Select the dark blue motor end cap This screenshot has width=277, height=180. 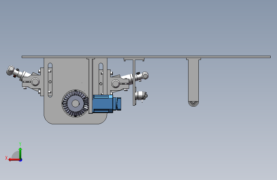[x=119, y=104]
